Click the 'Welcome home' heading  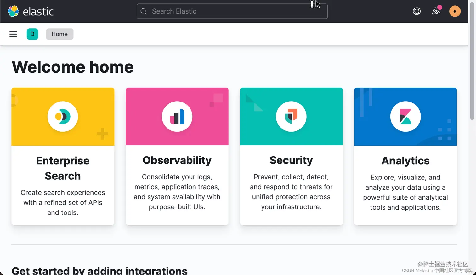(x=72, y=67)
